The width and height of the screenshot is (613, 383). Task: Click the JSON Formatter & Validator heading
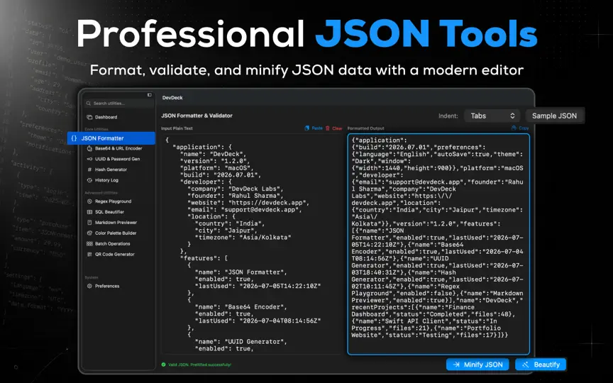197,116
